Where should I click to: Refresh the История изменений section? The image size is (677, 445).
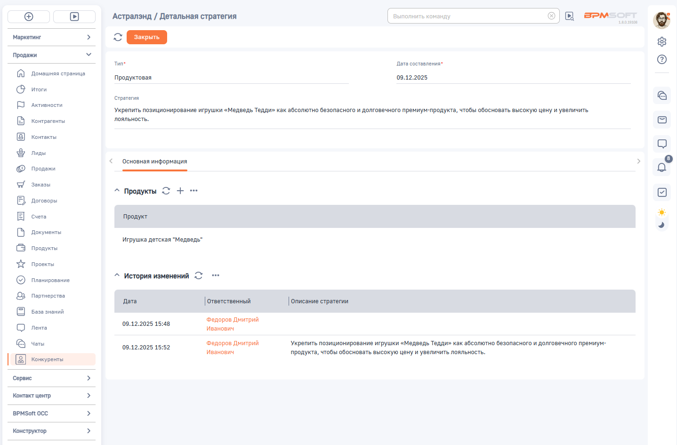pyautogui.click(x=199, y=275)
